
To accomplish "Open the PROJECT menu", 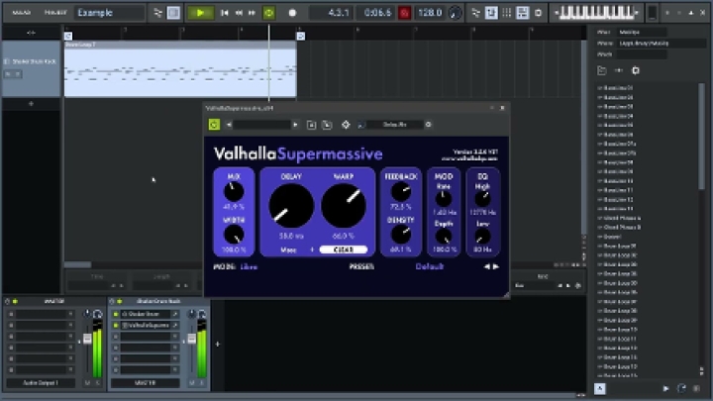I will click(x=55, y=13).
